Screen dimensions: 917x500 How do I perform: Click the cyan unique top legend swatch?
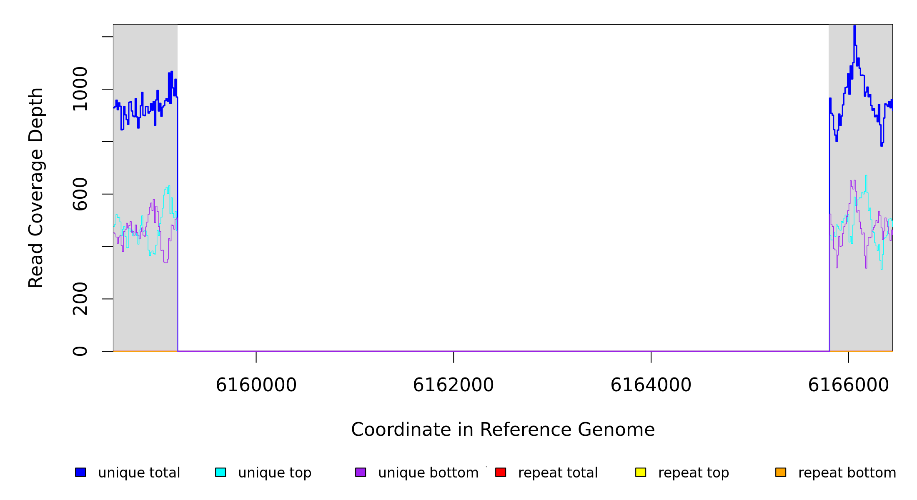[220, 472]
